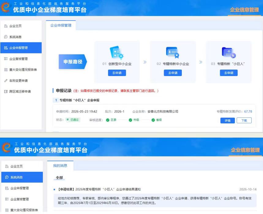
Task: Click the 下载 button for the application record
Action: click(244, 120)
